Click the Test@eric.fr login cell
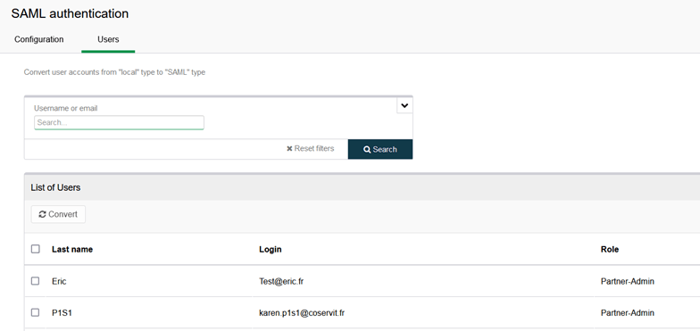This screenshot has height=331, width=700. point(282,282)
